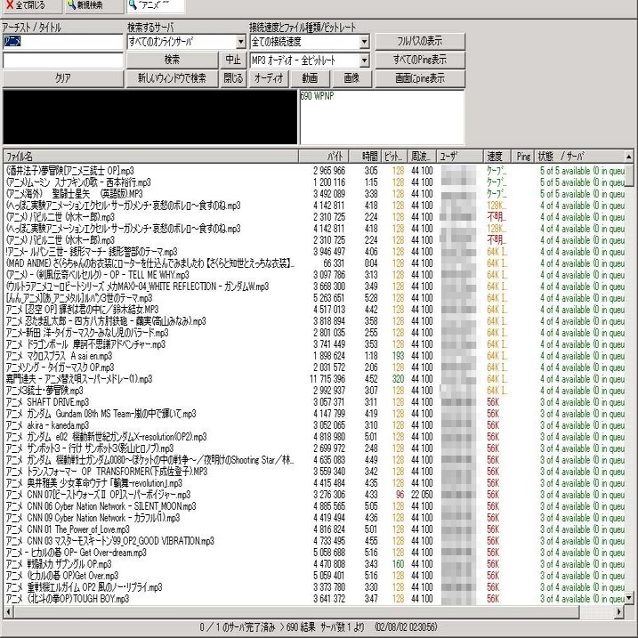Select CNN 06 SILENT_MOON.mp3 row
Screen dimensions: 638x638
[314, 506]
